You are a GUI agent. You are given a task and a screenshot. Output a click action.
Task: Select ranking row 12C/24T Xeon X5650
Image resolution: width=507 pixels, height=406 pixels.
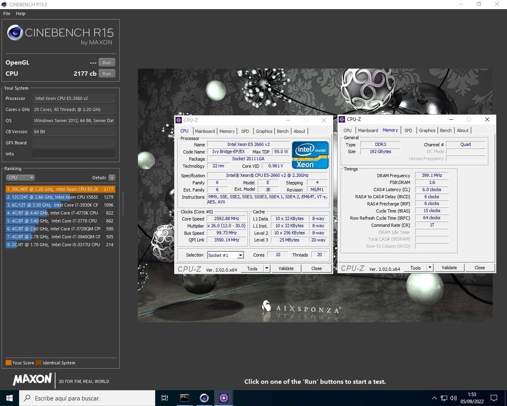60,197
